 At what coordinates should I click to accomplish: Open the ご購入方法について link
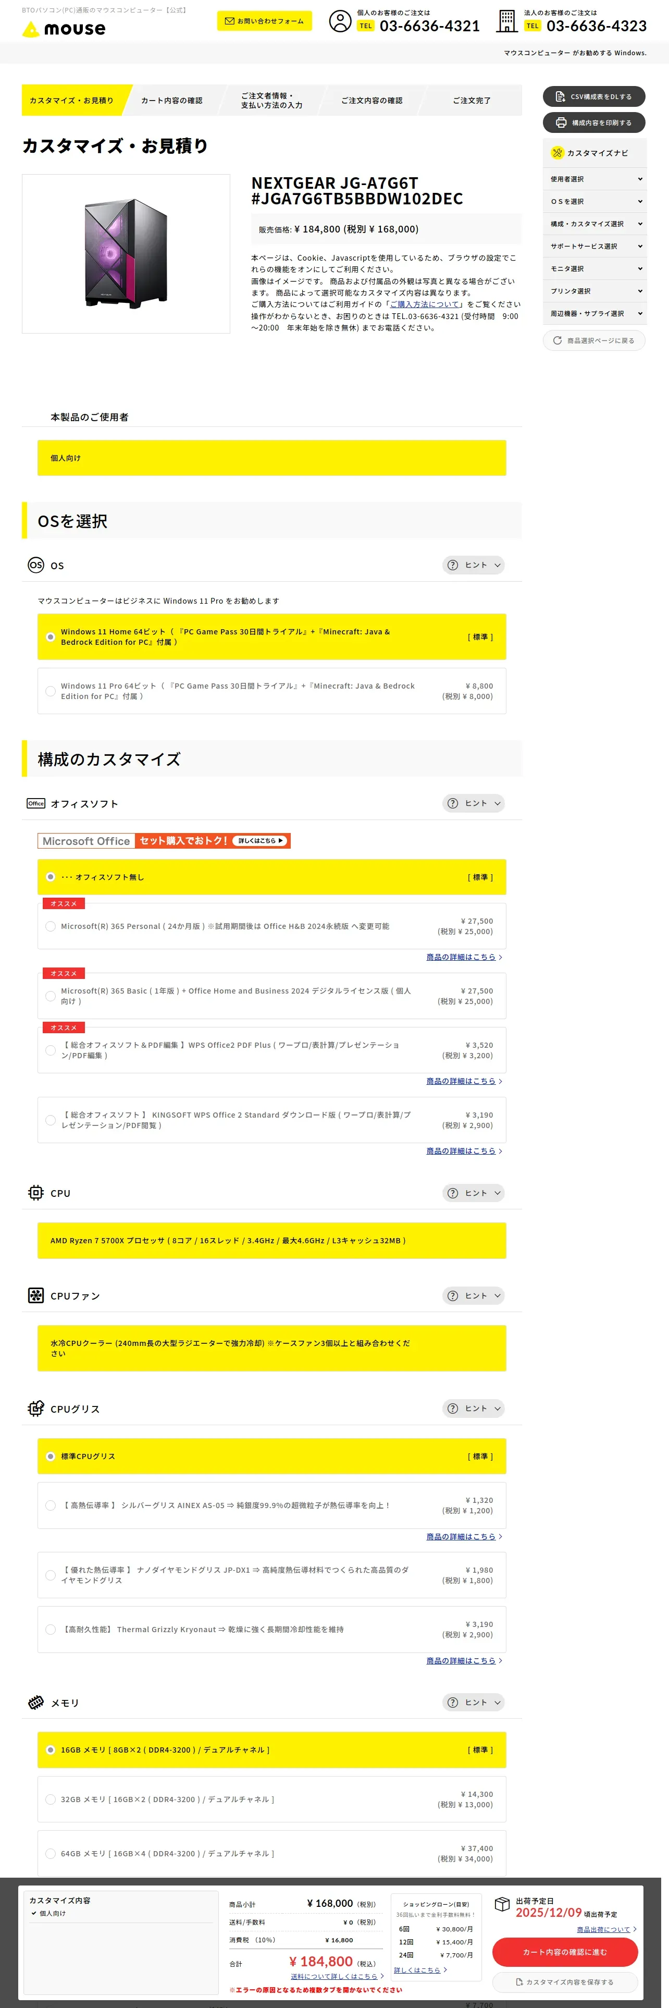click(x=425, y=304)
